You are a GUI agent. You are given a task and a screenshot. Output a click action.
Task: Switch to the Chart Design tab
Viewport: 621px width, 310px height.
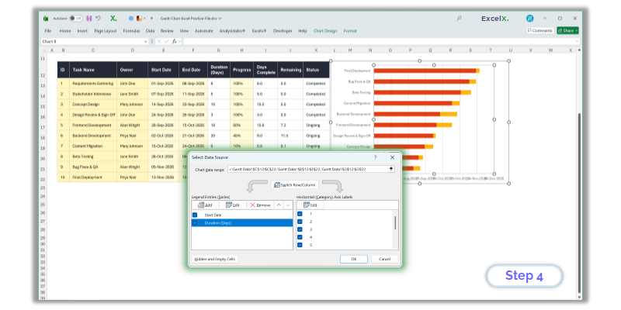tap(325, 30)
